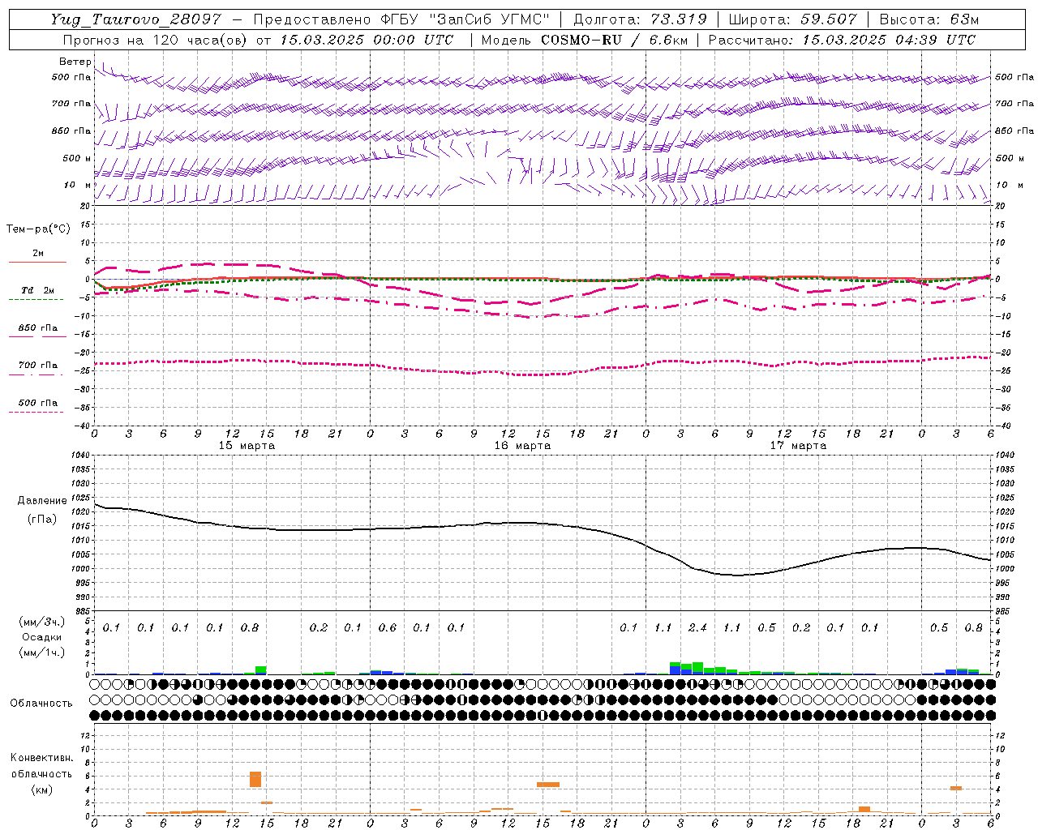Viewport: 1038px width, 830px height.
Task: Click the (мм/3ч.) precipitation unit label
Action: pyautogui.click(x=41, y=622)
